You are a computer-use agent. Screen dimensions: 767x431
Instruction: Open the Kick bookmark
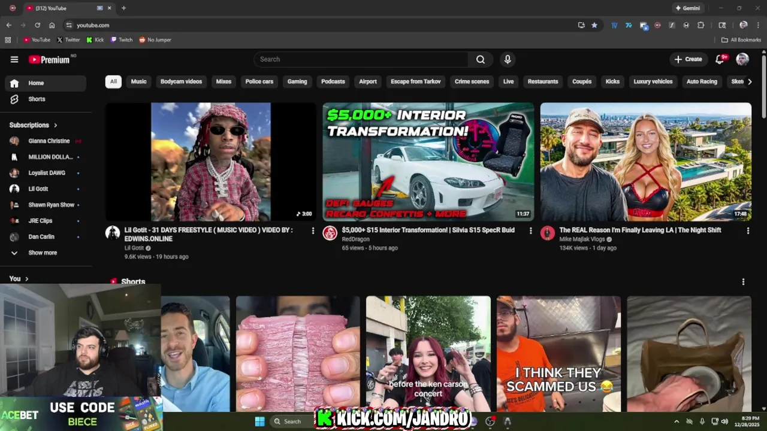pos(95,40)
